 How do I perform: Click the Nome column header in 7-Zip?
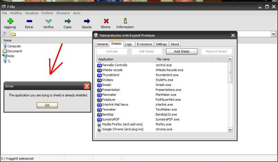click(x=24, y=40)
